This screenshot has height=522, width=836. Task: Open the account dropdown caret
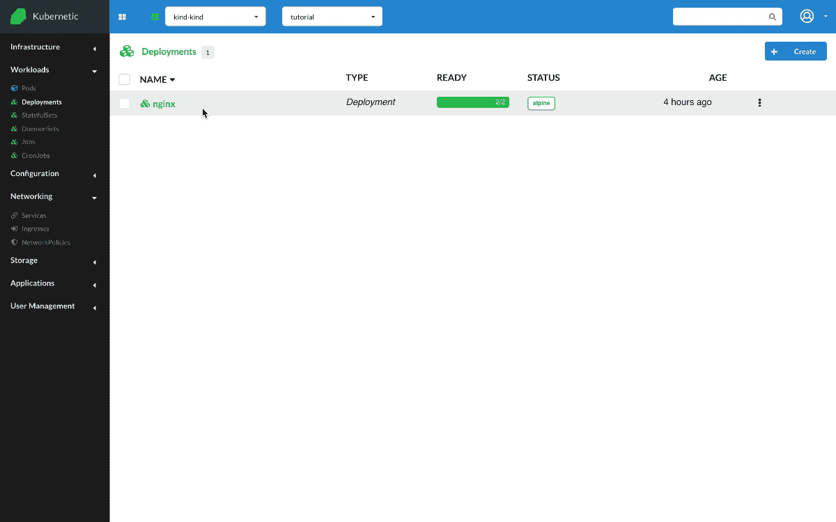826,17
